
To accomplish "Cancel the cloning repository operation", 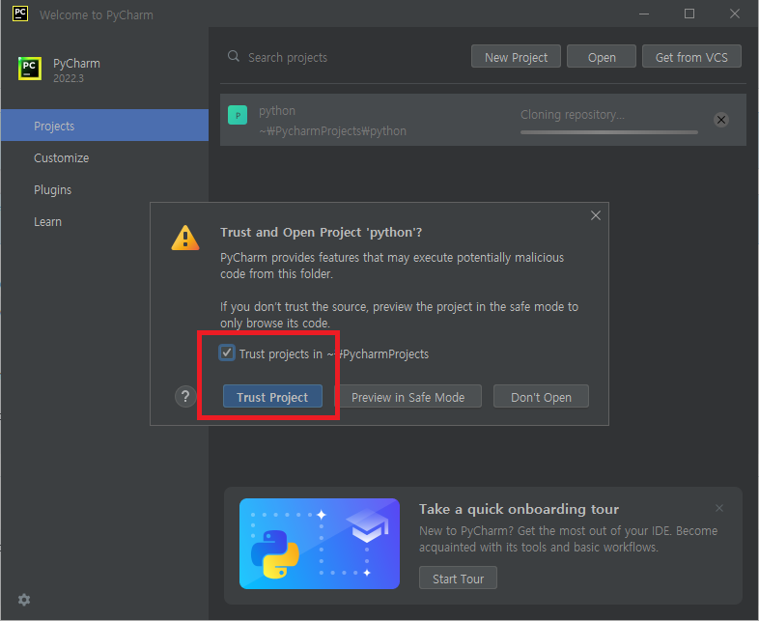I will coord(720,120).
